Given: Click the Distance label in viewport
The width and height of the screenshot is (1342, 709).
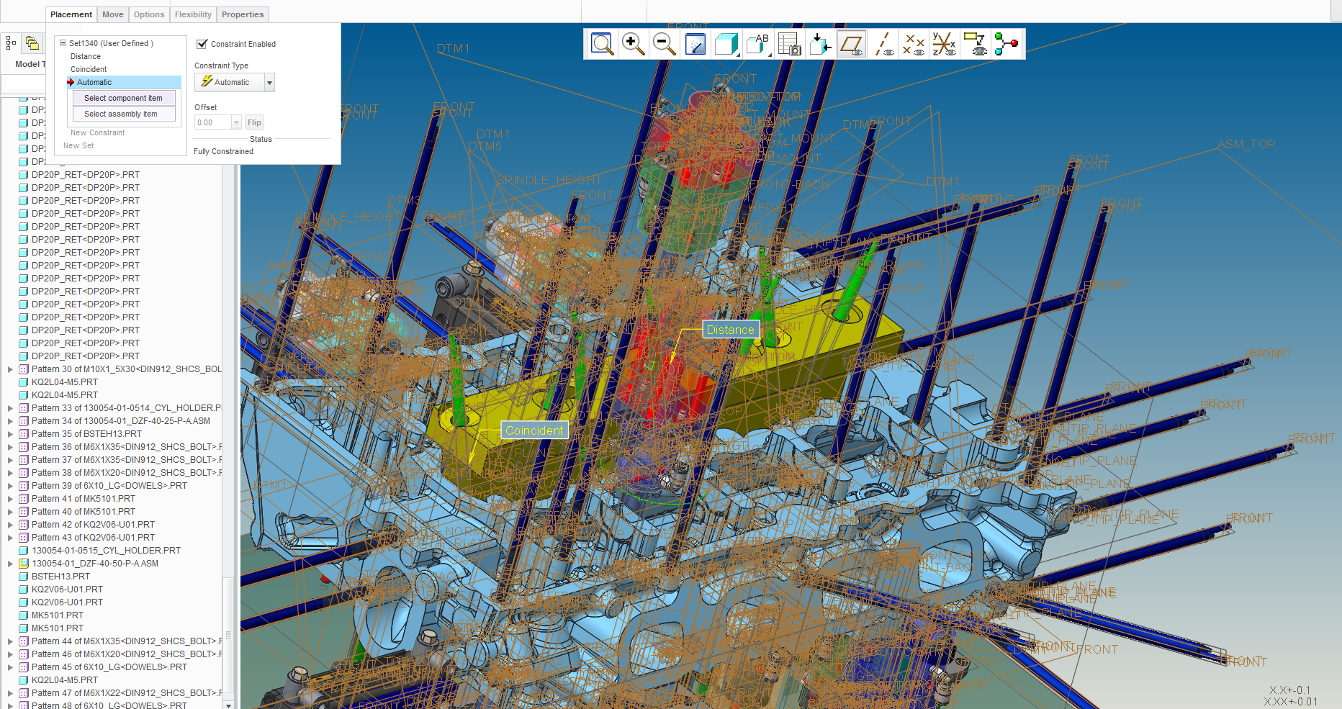Looking at the screenshot, I should tap(731, 330).
